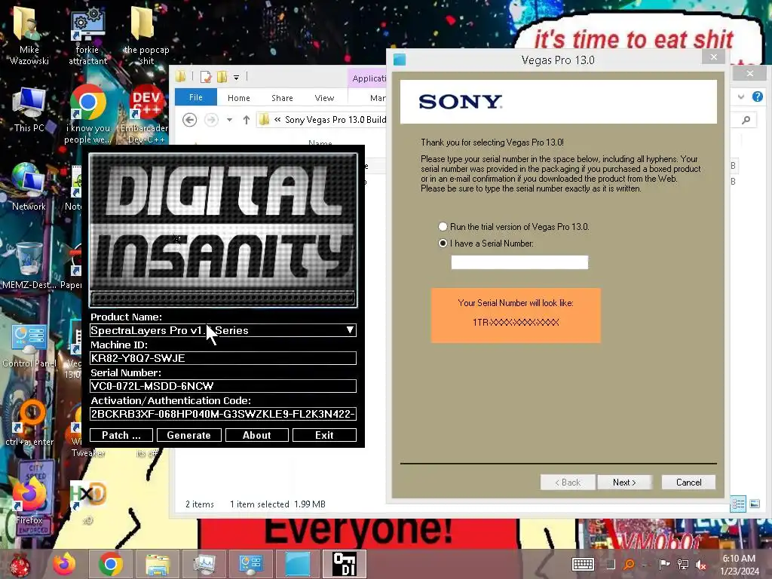Viewport: 772px width, 579px height.
Task: Click the serial number text field in Vegas Pro
Action: pyautogui.click(x=519, y=262)
